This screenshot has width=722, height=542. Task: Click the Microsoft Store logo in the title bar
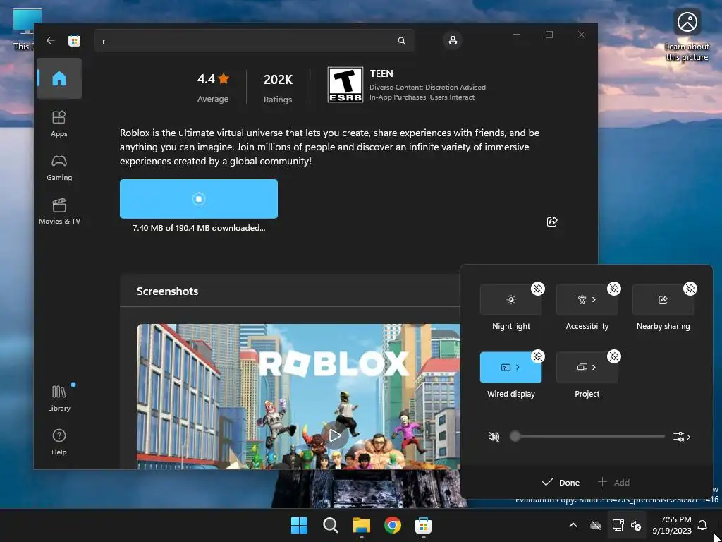point(74,40)
